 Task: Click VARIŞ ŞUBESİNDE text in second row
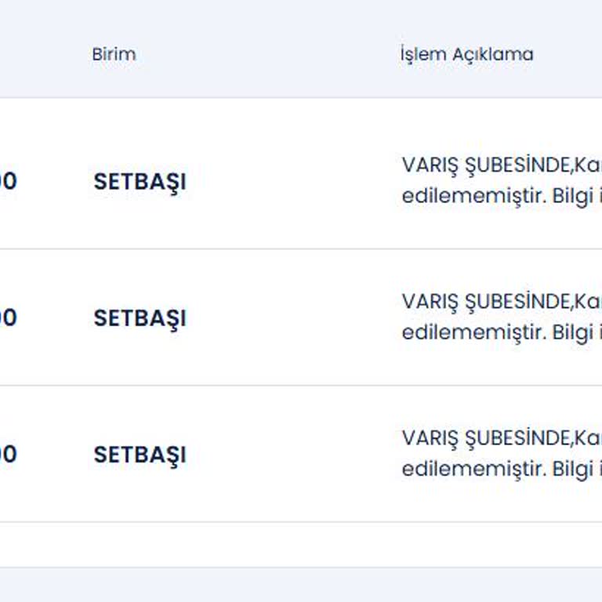click(486, 302)
